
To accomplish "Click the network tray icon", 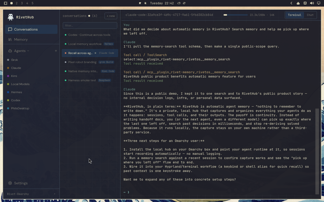I will point(305,3).
